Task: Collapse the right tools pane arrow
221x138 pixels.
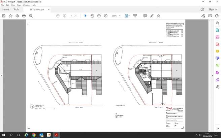Action: (212, 76)
